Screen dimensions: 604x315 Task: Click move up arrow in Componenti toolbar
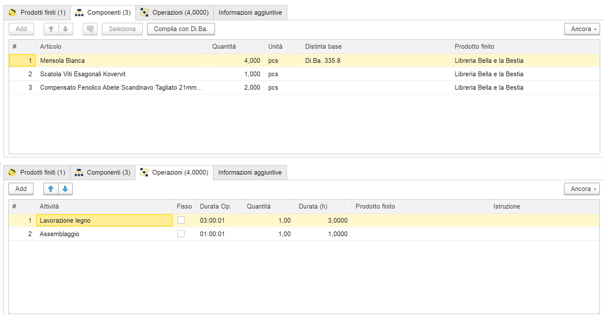[x=51, y=29]
